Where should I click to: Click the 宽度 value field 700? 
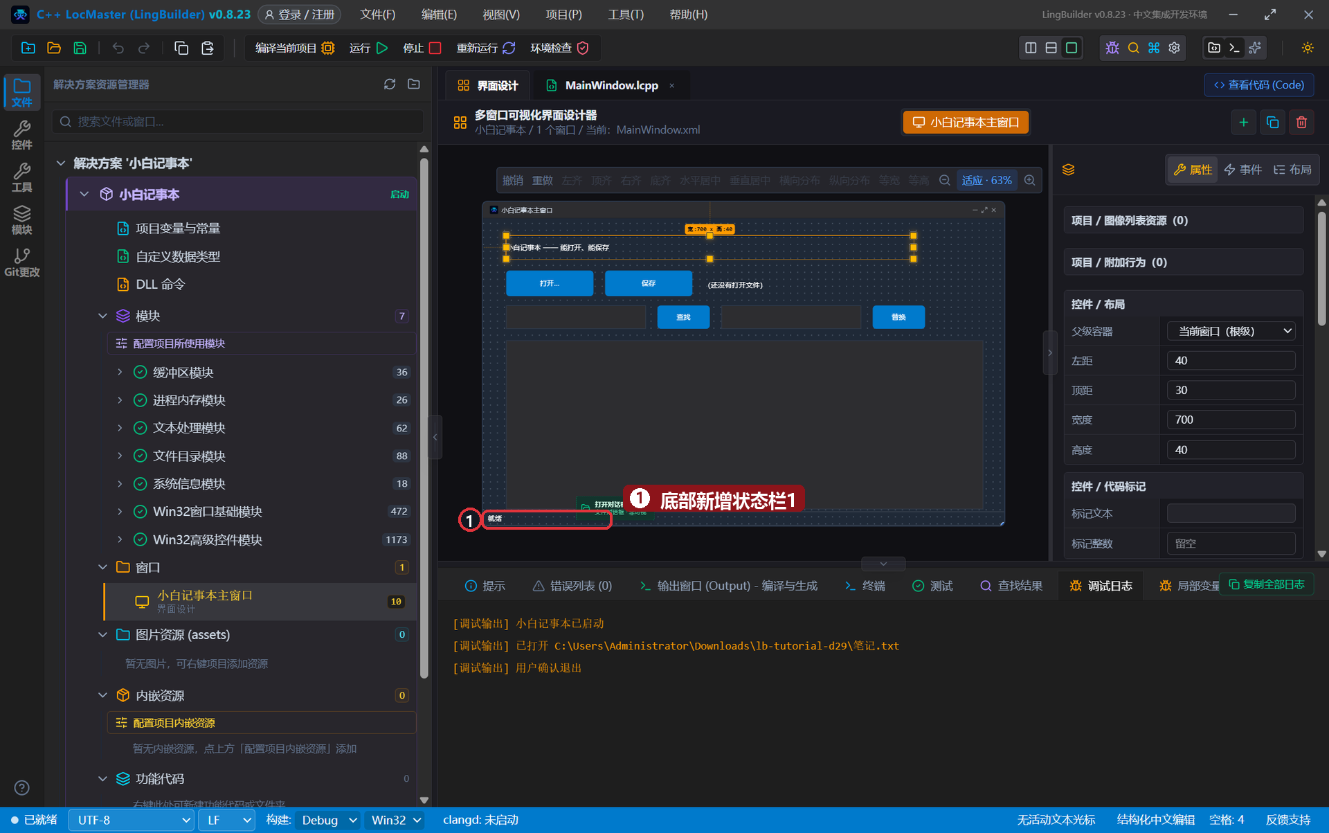tap(1231, 420)
